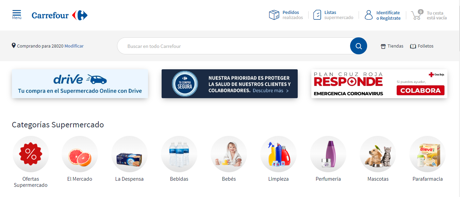Click Identifícate o Regístrate link
This screenshot has width=460, height=197.
388,15
